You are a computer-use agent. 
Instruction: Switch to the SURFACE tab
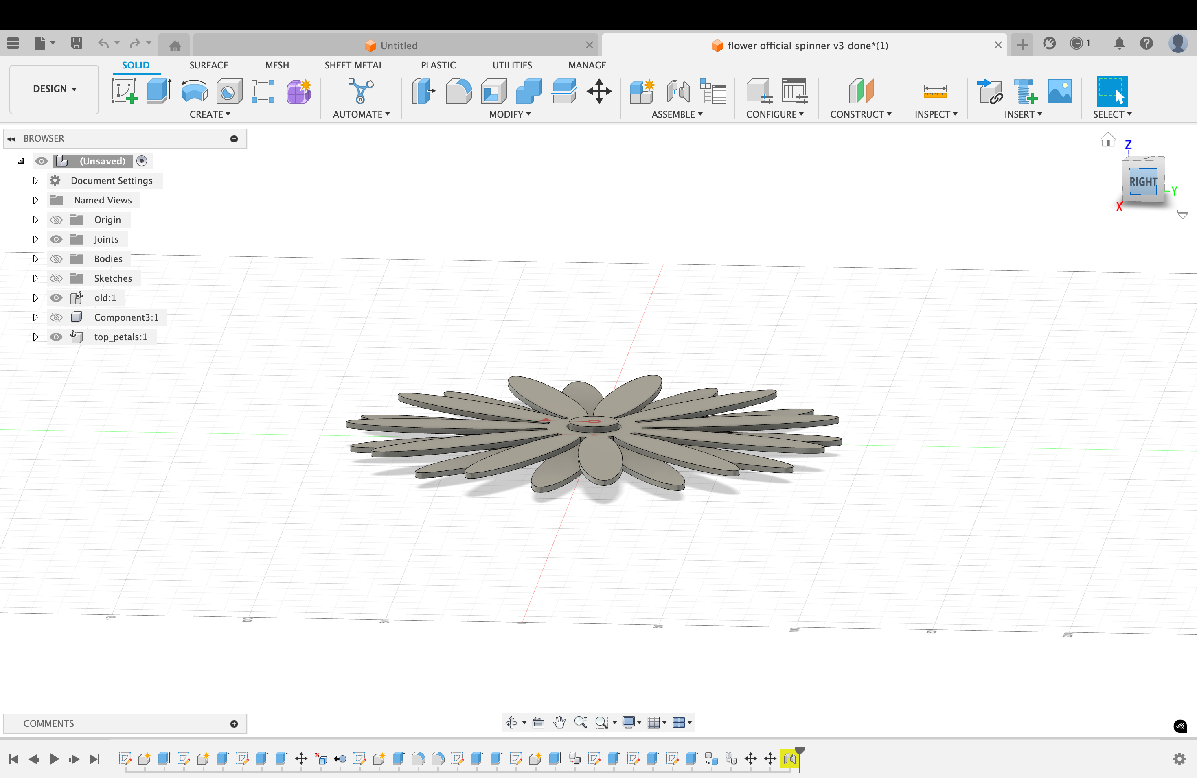pos(209,65)
